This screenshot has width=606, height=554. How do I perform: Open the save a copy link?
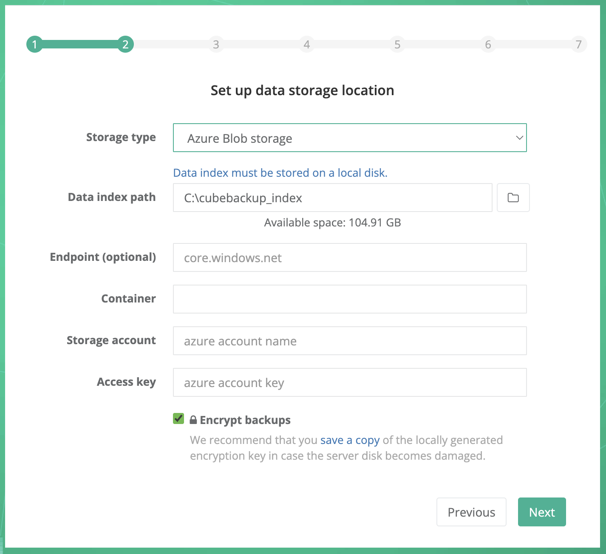(350, 440)
